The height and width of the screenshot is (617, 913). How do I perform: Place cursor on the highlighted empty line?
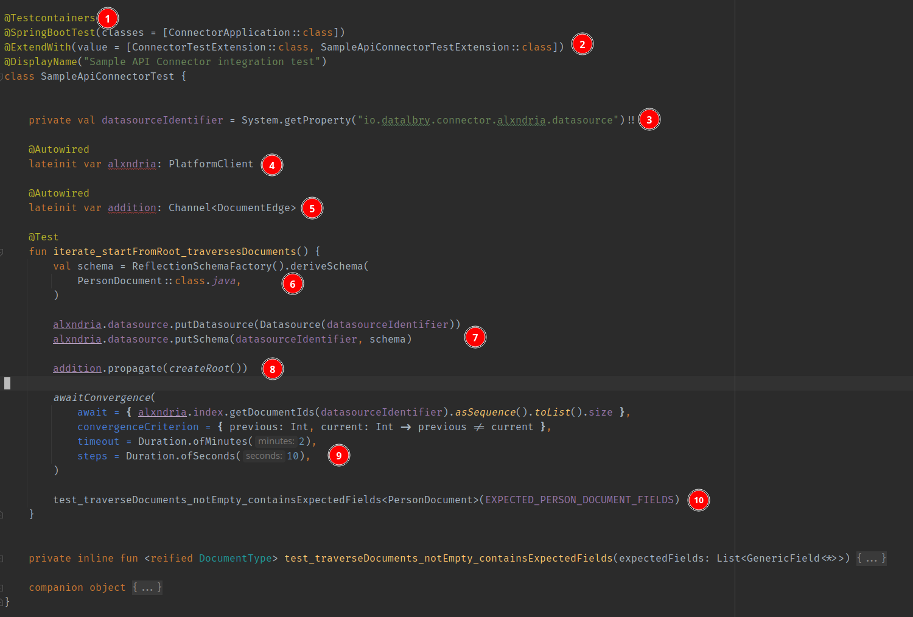tap(365, 383)
